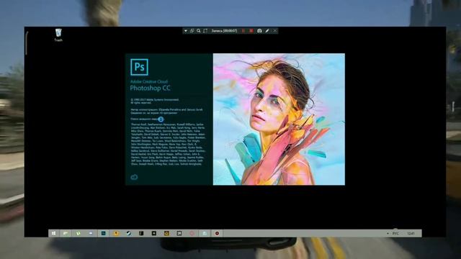
Task: Open the Windows Start menu
Action: [x=53, y=233]
